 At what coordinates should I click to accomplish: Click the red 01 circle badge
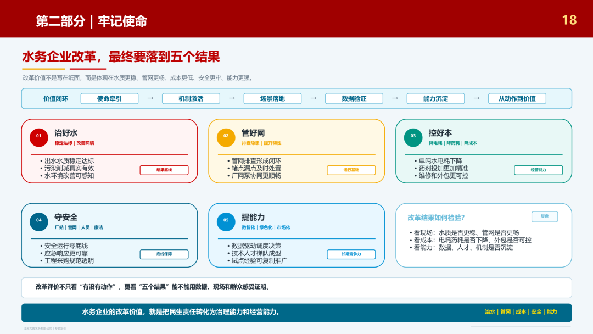[x=39, y=137]
